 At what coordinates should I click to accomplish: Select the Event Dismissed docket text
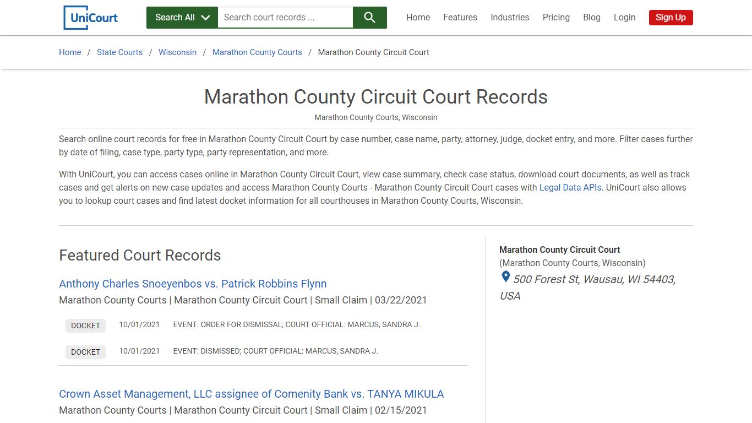(x=275, y=351)
